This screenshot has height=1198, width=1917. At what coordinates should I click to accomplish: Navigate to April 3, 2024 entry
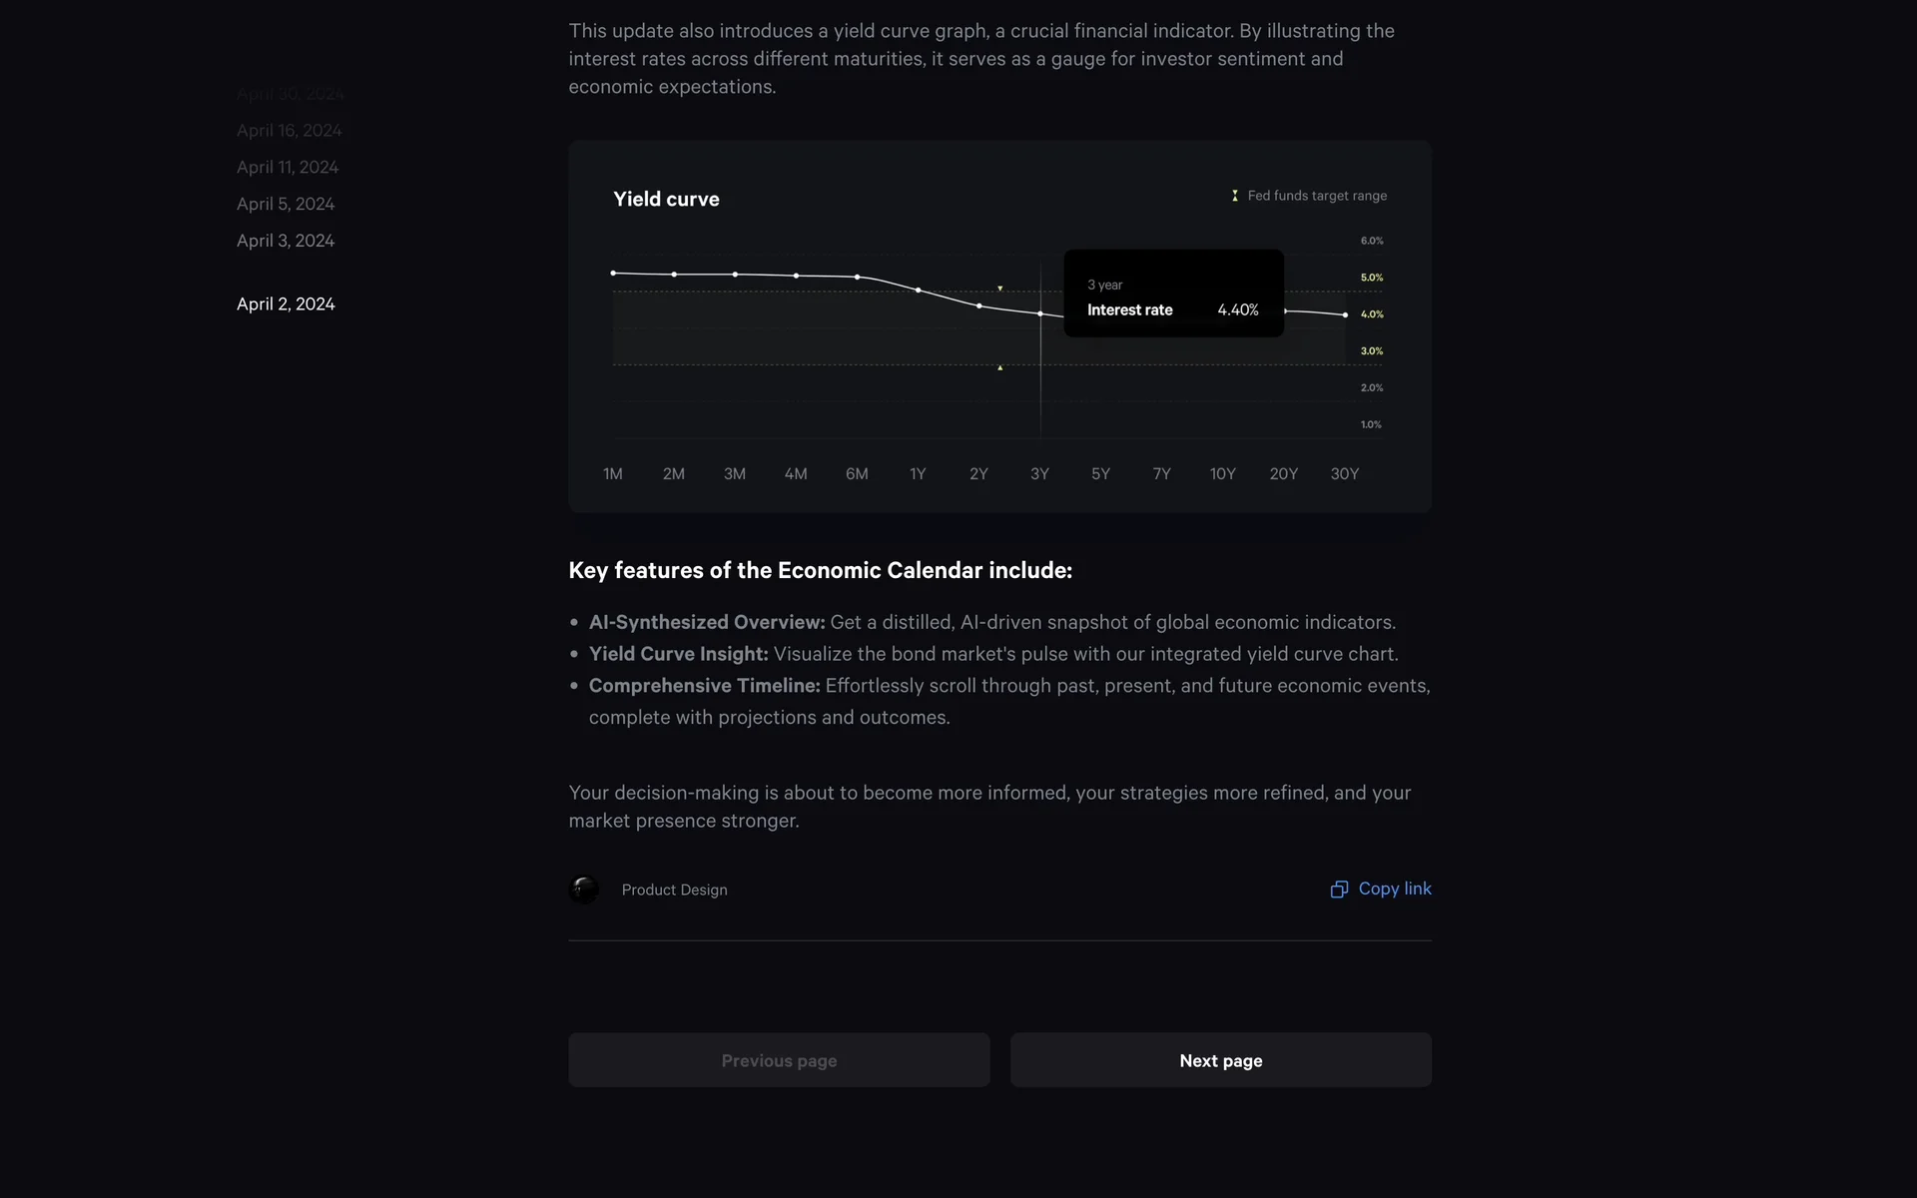coord(286,241)
